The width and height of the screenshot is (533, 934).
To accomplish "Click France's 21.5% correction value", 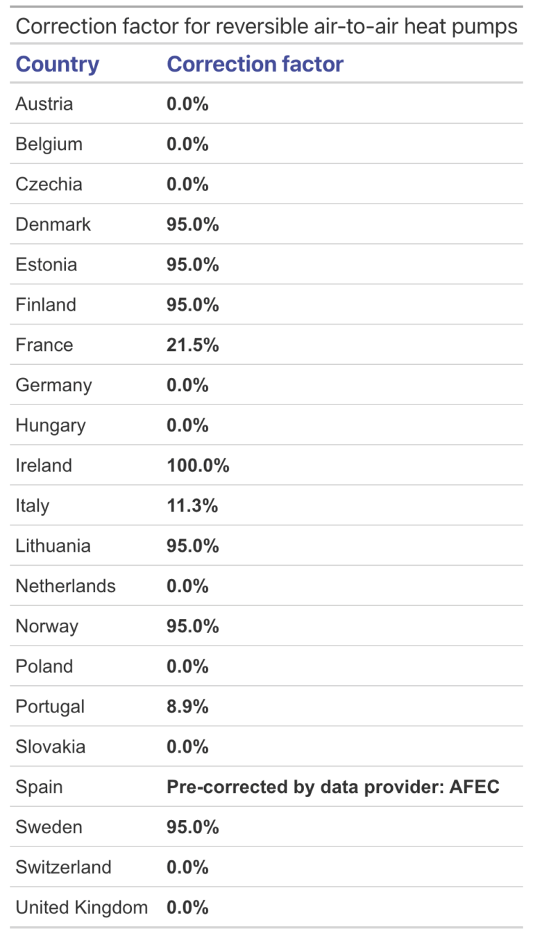I will point(193,345).
